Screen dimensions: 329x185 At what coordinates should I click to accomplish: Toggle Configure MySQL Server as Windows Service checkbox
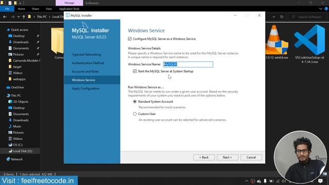(x=130, y=39)
